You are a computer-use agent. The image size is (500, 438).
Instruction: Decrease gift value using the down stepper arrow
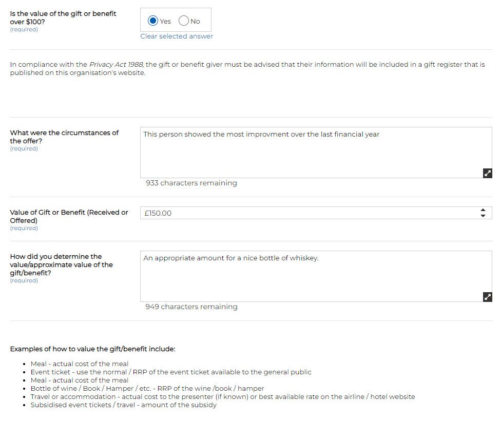tap(483, 216)
